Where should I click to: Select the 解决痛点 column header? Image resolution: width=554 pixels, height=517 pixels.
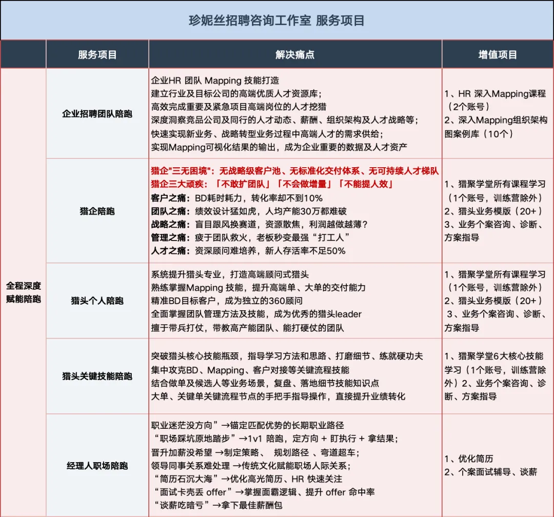coord(295,54)
